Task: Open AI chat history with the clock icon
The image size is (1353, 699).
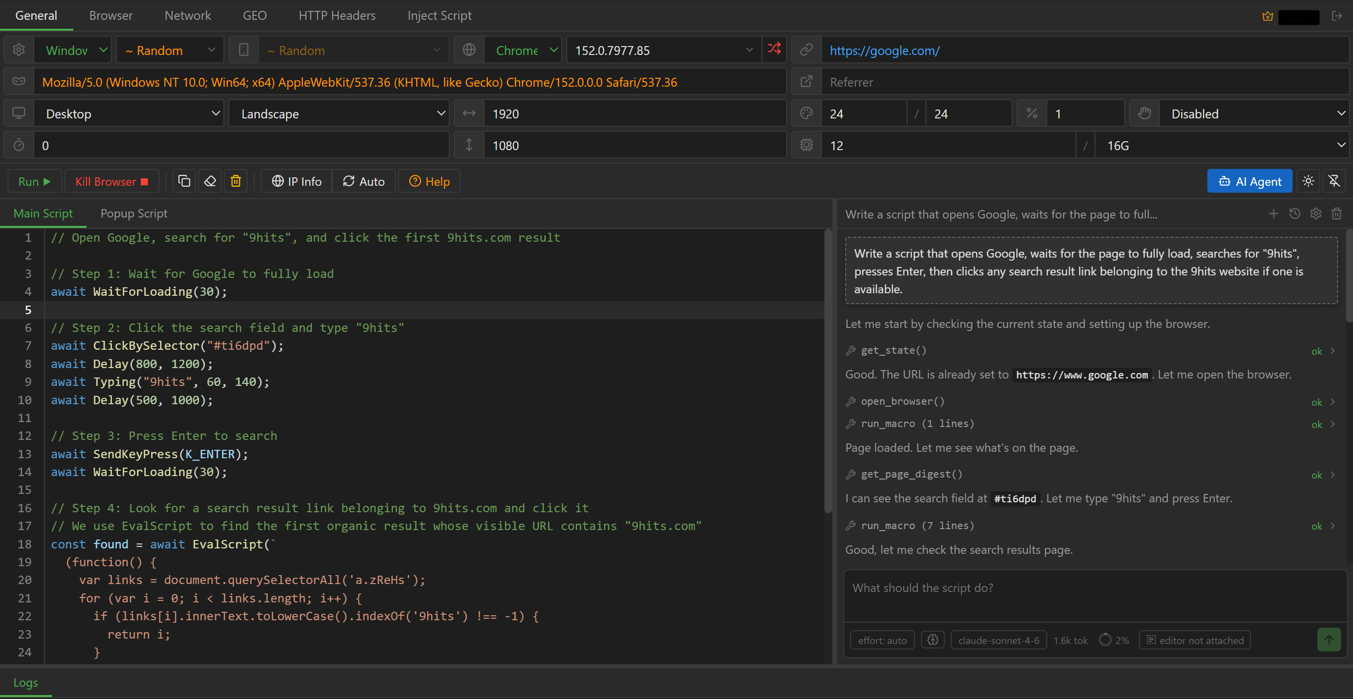Action: coord(1295,214)
